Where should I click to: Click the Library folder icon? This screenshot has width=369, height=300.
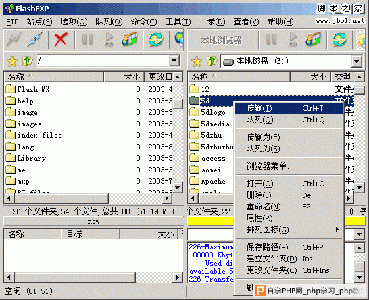click(x=10, y=158)
